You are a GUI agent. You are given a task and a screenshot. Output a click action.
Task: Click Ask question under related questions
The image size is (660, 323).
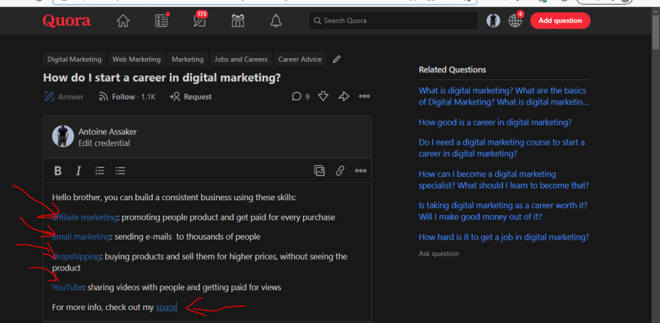tap(438, 253)
